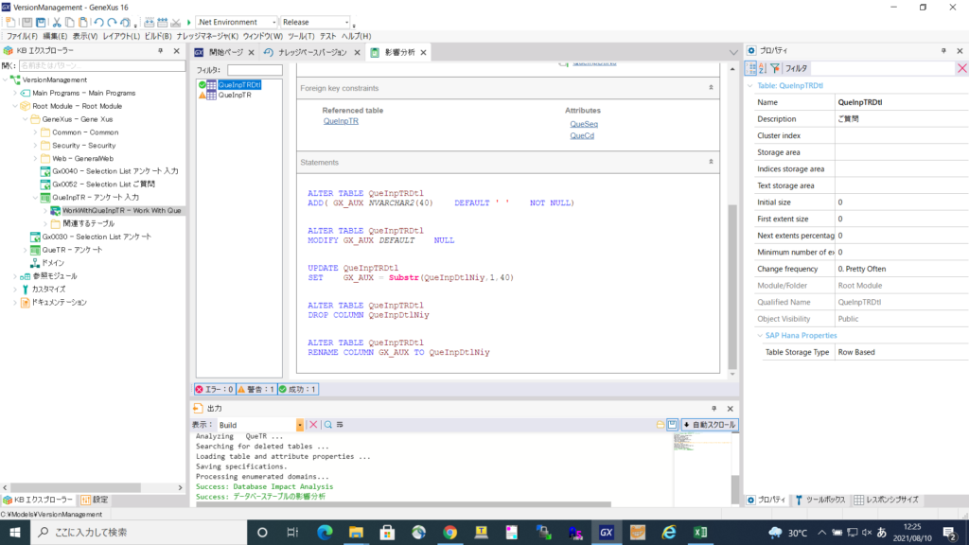Click the KB Explorer horizontal scrollbar
The width and height of the screenshot is (969, 545).
(75, 487)
